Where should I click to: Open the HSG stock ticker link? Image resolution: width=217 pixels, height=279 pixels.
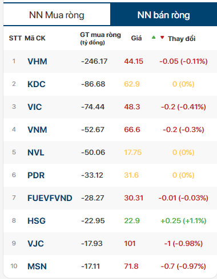click(x=37, y=221)
